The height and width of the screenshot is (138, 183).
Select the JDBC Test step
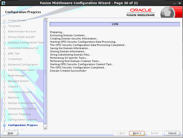pos(14,53)
